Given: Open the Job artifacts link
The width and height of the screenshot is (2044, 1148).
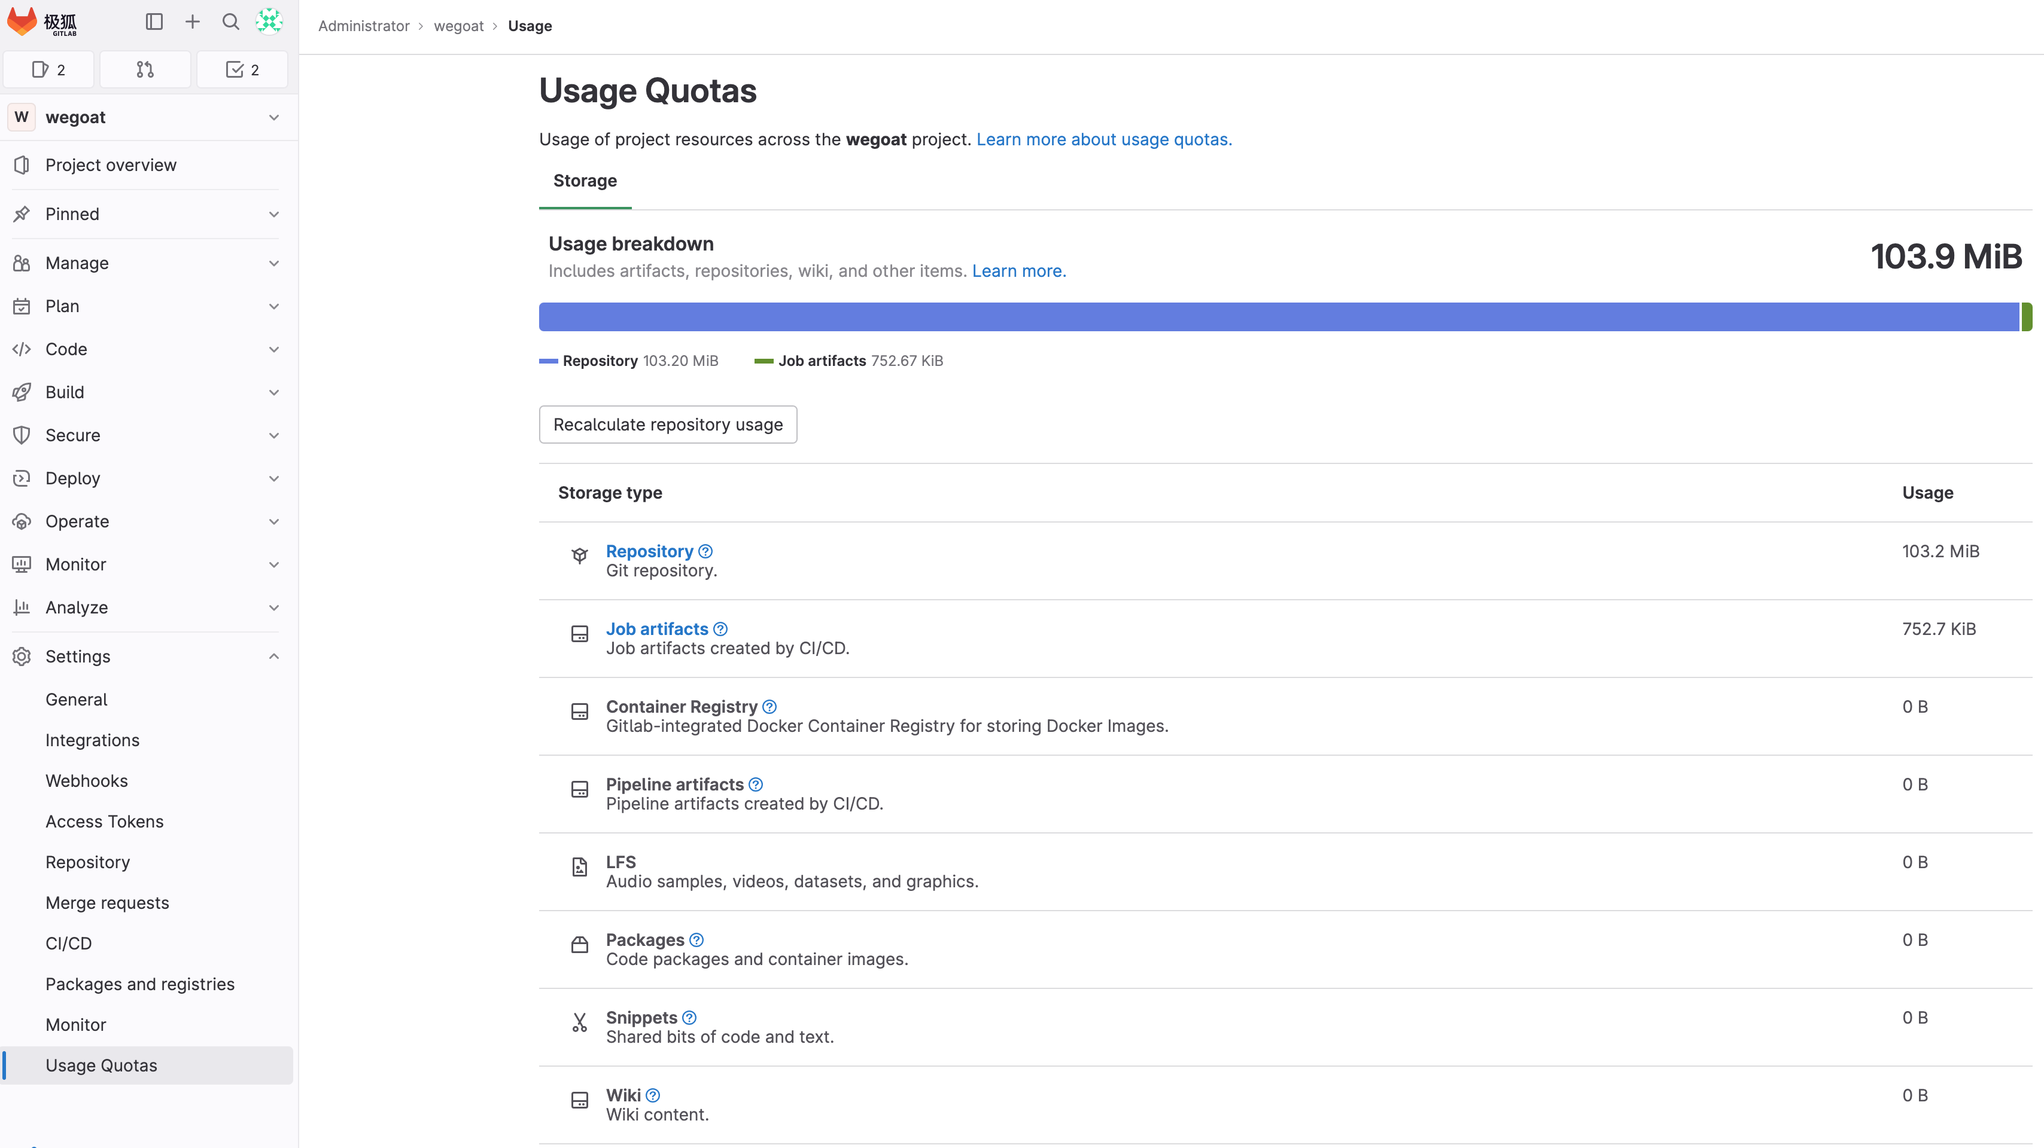Looking at the screenshot, I should pos(657,628).
